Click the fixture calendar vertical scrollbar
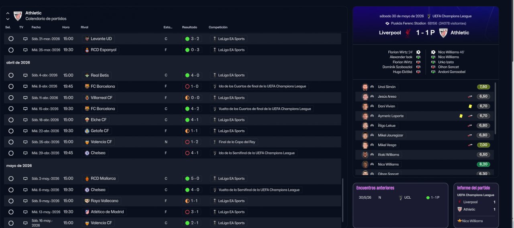This screenshot has height=228, width=514. coord(343,200)
